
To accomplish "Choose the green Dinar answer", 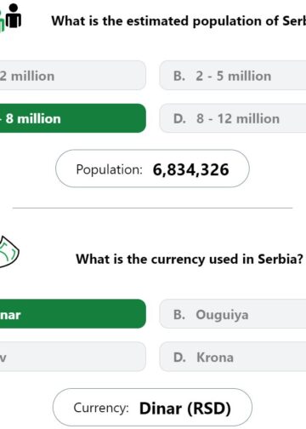I will 73,314.
